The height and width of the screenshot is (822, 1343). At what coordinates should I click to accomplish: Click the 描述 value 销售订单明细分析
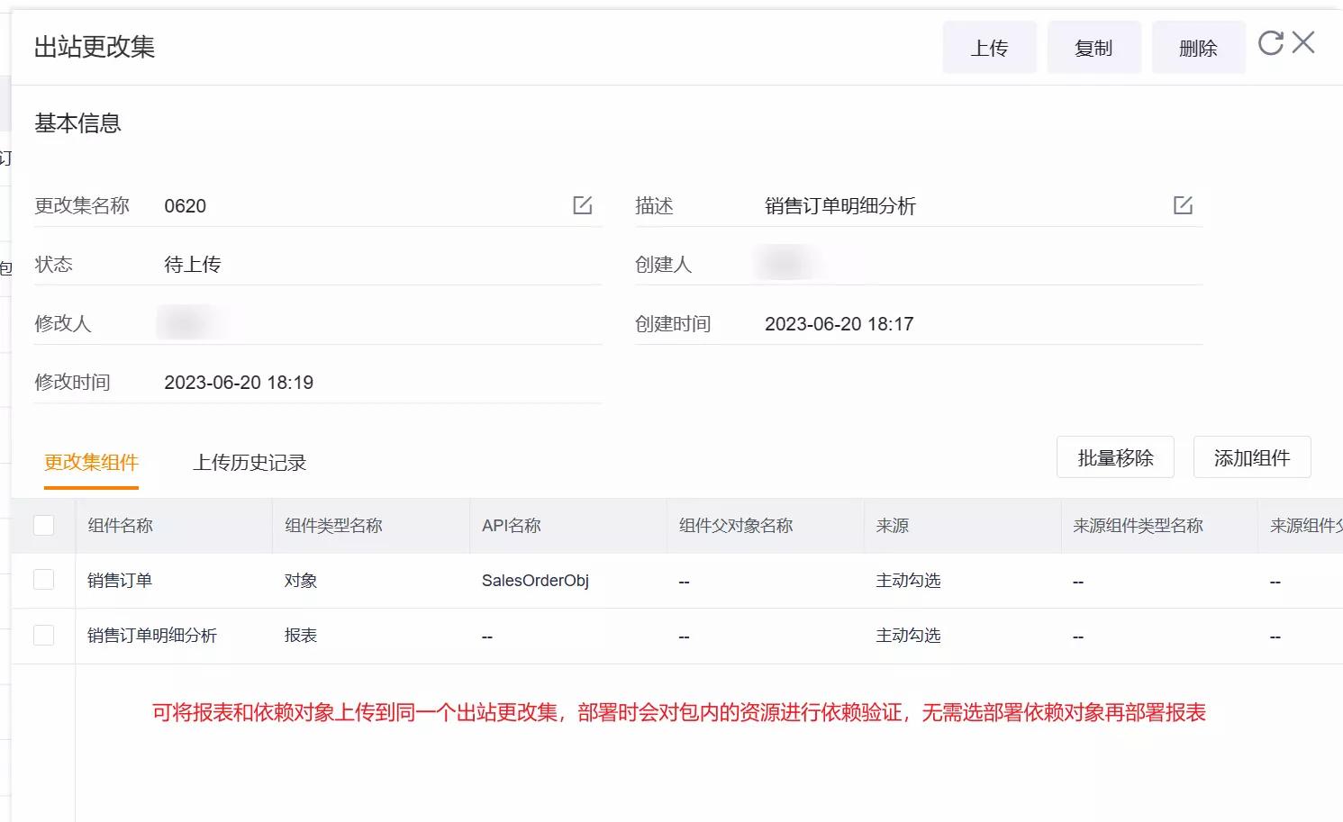(839, 206)
